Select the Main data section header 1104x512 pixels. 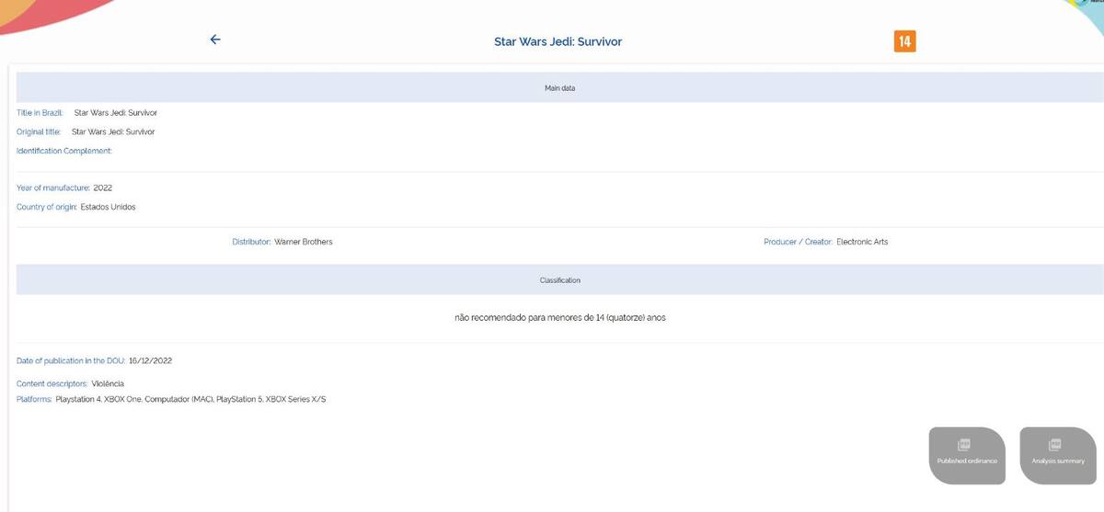pyautogui.click(x=559, y=87)
